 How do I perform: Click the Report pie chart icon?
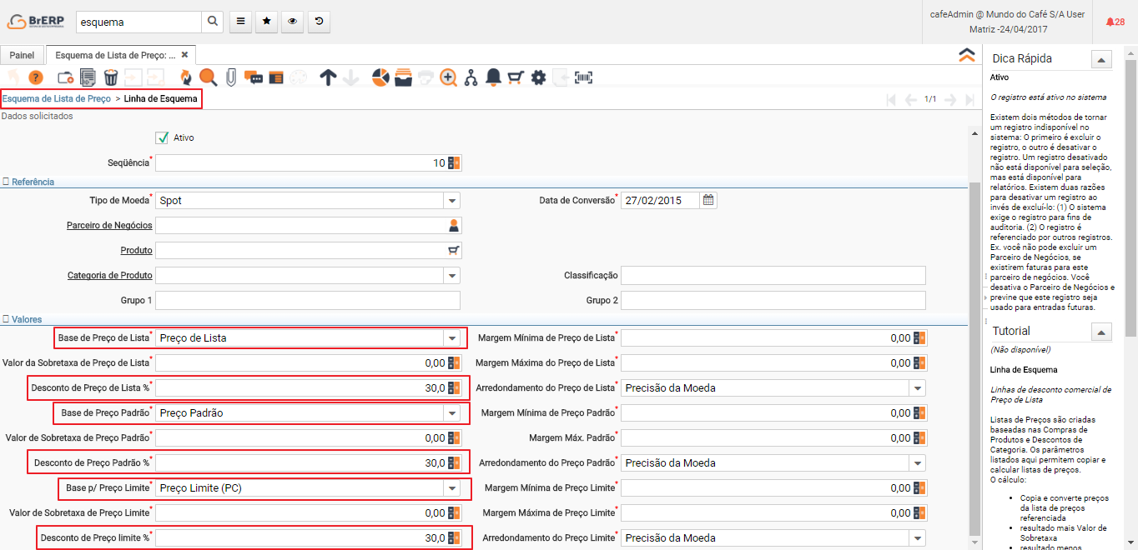coord(380,77)
